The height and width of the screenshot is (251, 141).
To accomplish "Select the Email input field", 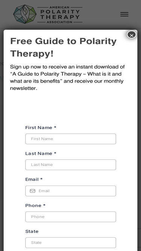I will [71, 191].
